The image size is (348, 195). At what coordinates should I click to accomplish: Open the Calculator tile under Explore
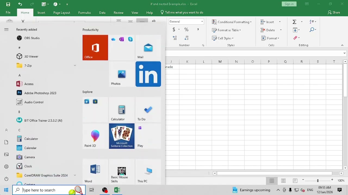click(122, 110)
